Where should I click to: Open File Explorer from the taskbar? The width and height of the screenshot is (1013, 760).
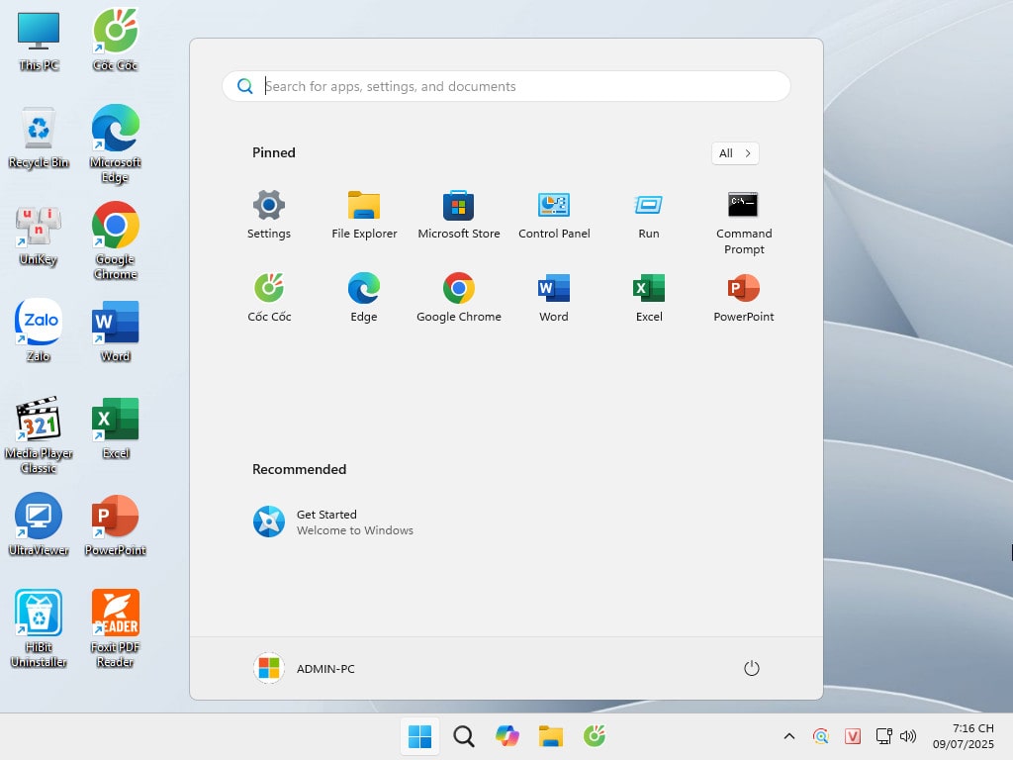[x=551, y=735]
